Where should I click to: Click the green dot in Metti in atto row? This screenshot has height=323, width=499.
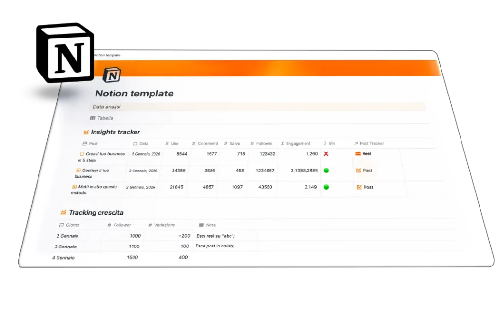[326, 187]
